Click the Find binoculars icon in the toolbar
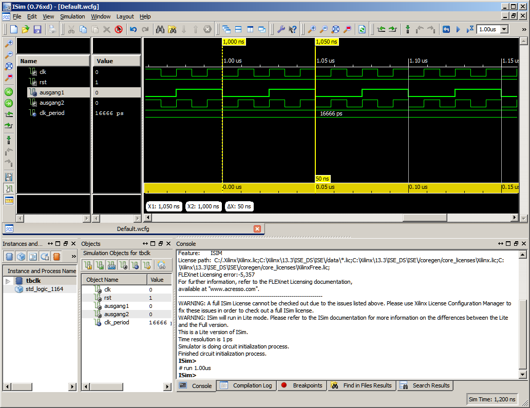This screenshot has height=408, width=530. (x=160, y=29)
